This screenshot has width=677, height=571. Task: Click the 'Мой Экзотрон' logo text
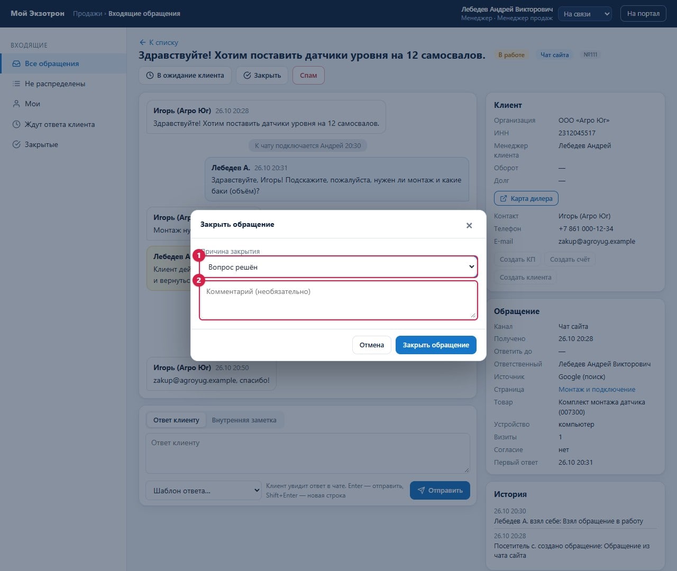[38, 13]
